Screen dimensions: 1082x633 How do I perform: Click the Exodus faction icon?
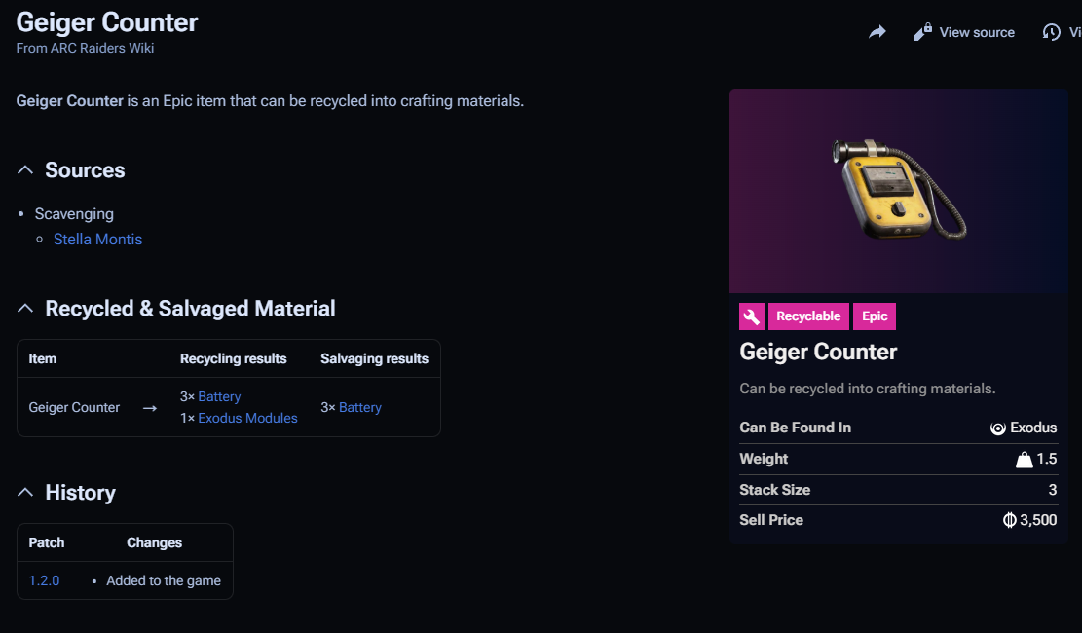(998, 428)
